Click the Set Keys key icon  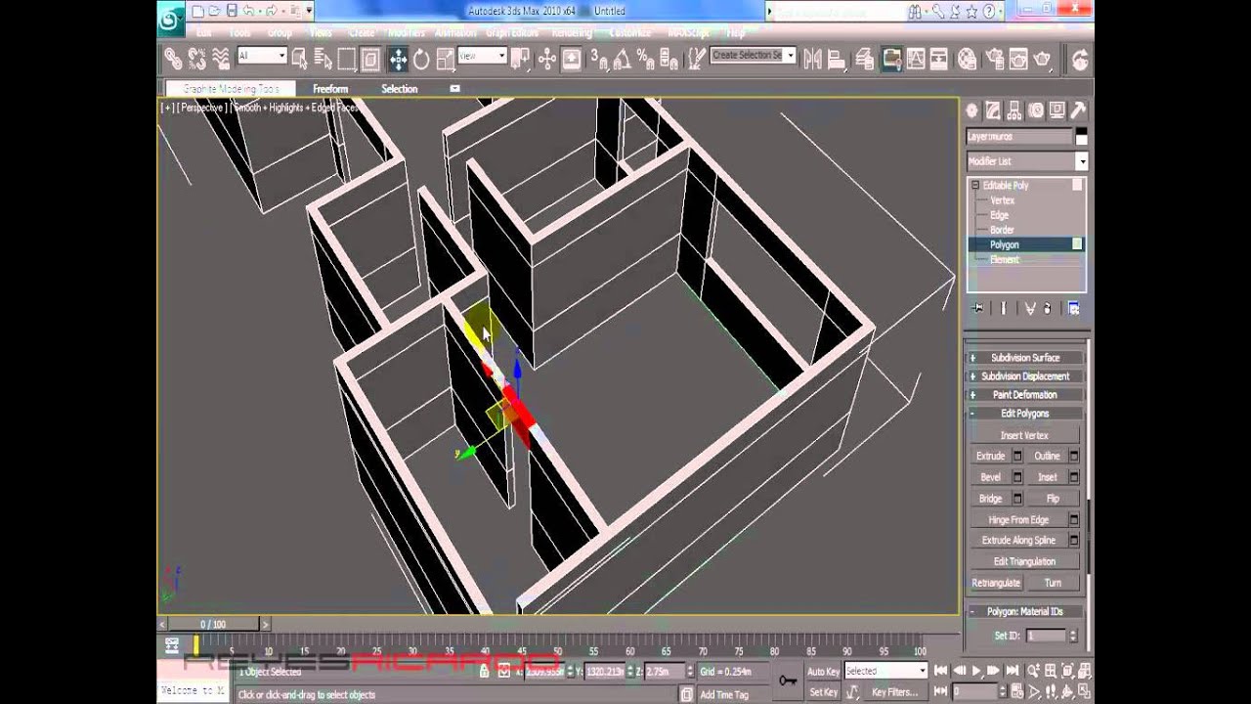788,681
